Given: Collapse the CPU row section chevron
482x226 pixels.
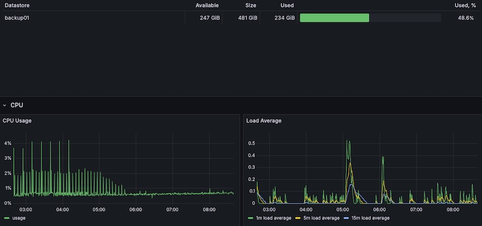Looking at the screenshot, I should coord(5,105).
